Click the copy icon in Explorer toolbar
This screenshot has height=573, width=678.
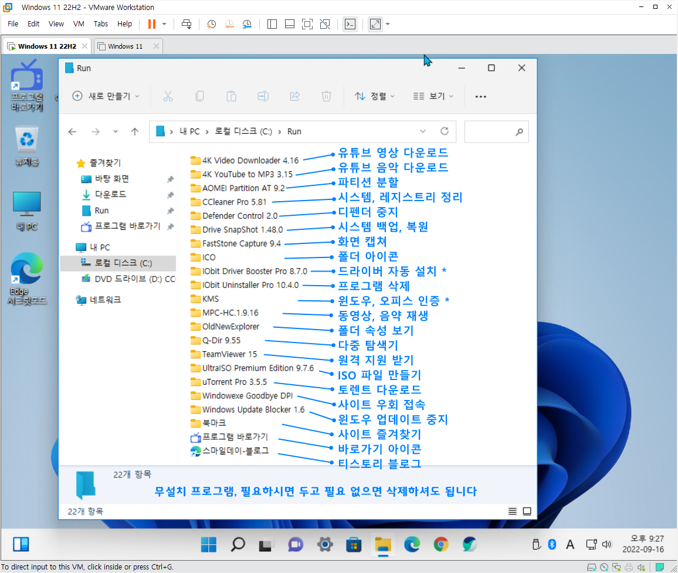pos(200,96)
